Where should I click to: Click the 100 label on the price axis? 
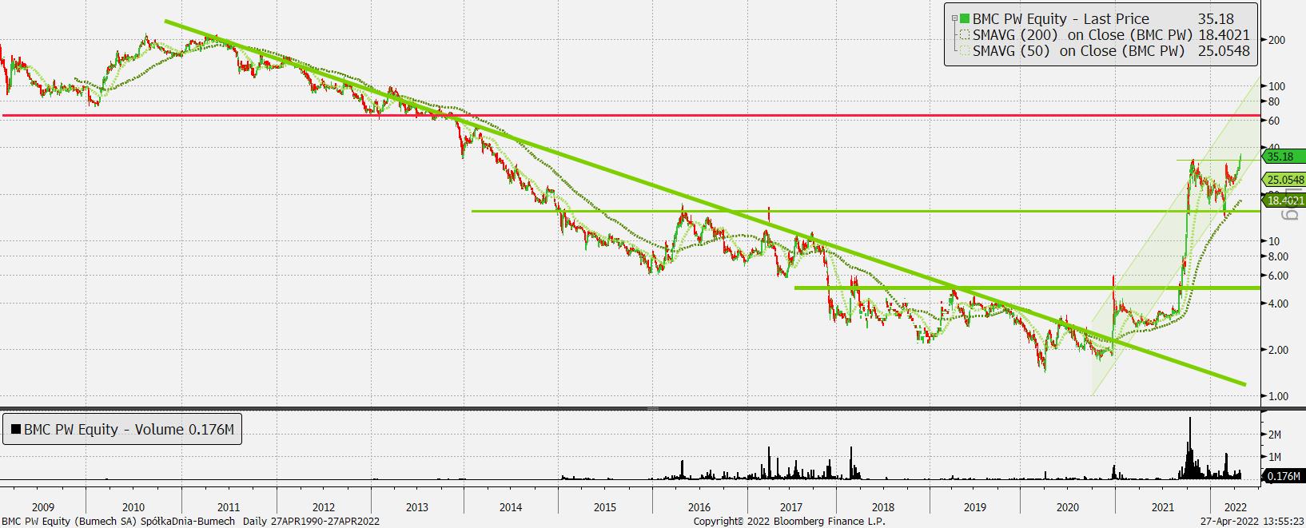tap(1276, 86)
